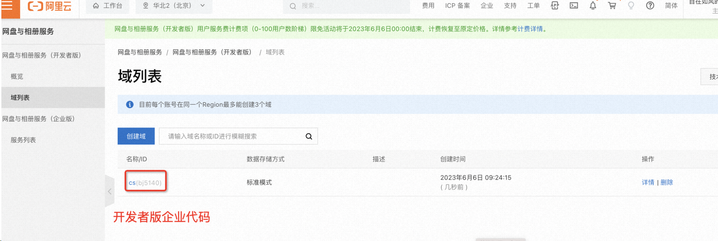Launch Cloud Shell terminal icon
718x241 pixels.
tap(574, 6)
